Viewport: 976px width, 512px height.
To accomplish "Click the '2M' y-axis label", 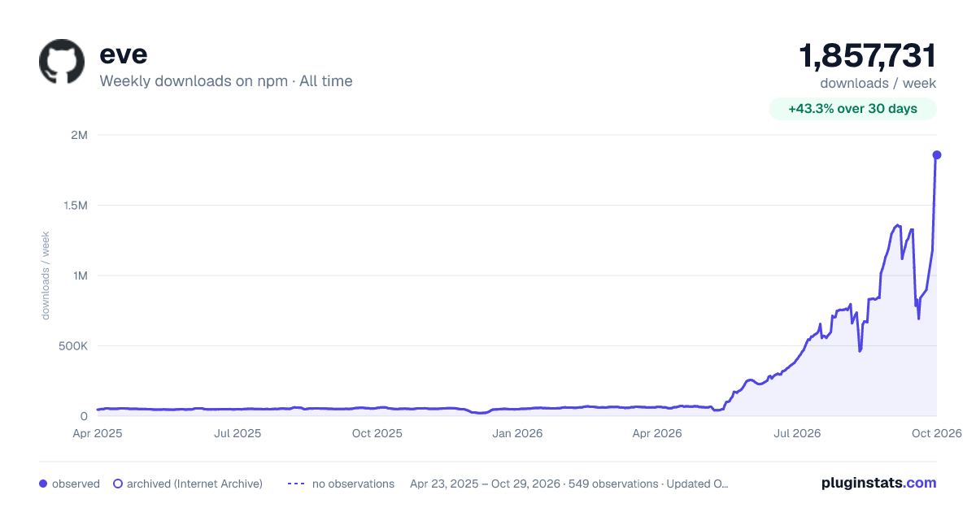I will tap(79, 135).
